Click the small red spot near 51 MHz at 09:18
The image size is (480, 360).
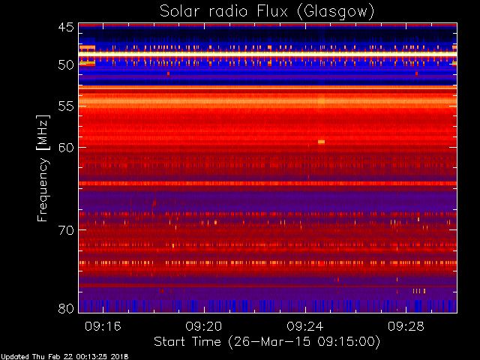pyautogui.click(x=168, y=73)
